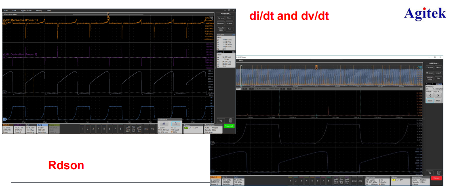Click Add New Bus in left window
The image size is (449, 187).
[139, 128]
